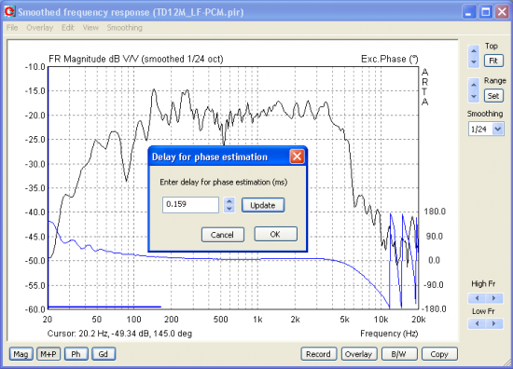Minimize the Smoothed frequency response window

(469, 12)
